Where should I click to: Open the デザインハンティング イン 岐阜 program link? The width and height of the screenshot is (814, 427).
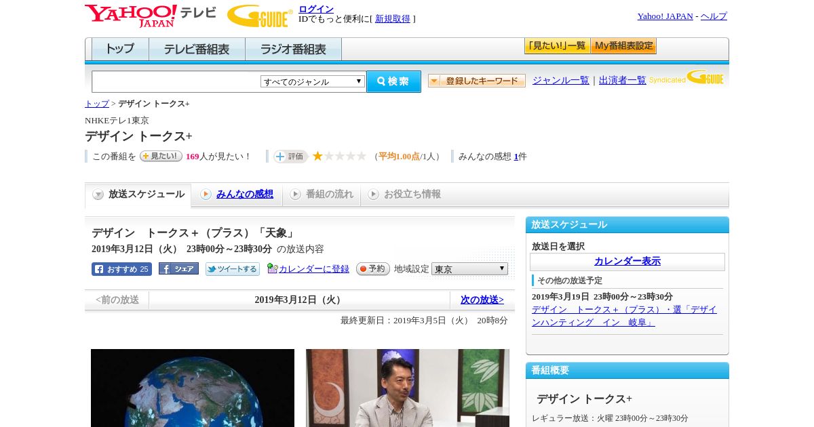tap(624, 316)
